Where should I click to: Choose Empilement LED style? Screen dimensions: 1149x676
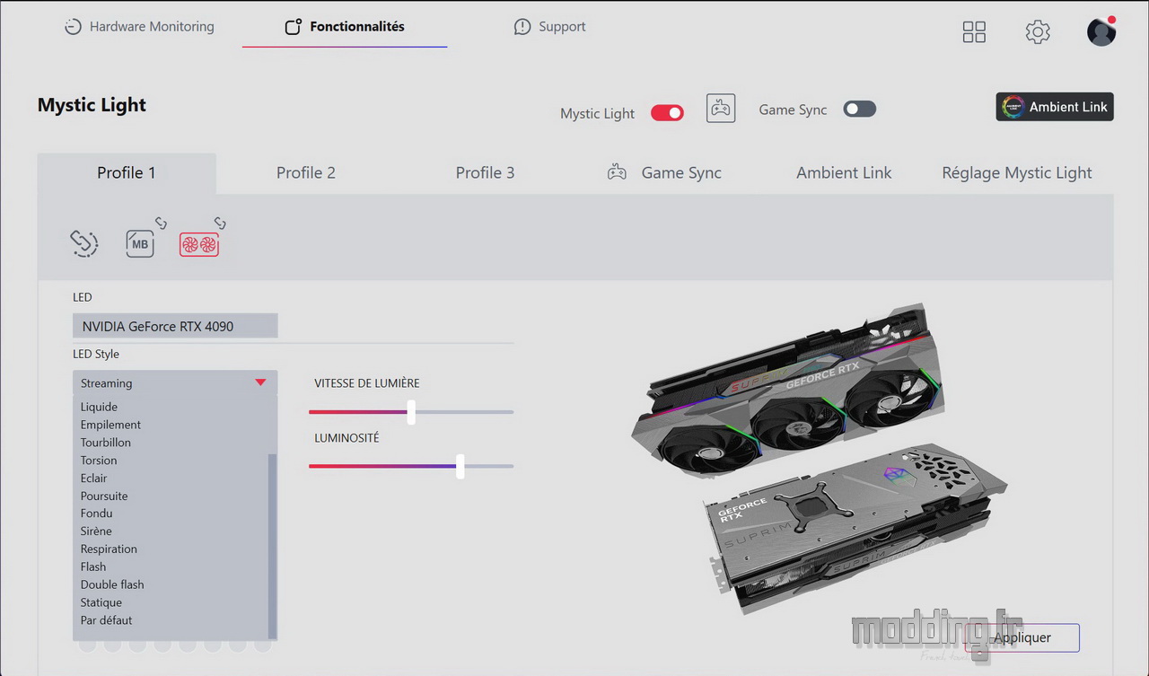pyautogui.click(x=110, y=425)
